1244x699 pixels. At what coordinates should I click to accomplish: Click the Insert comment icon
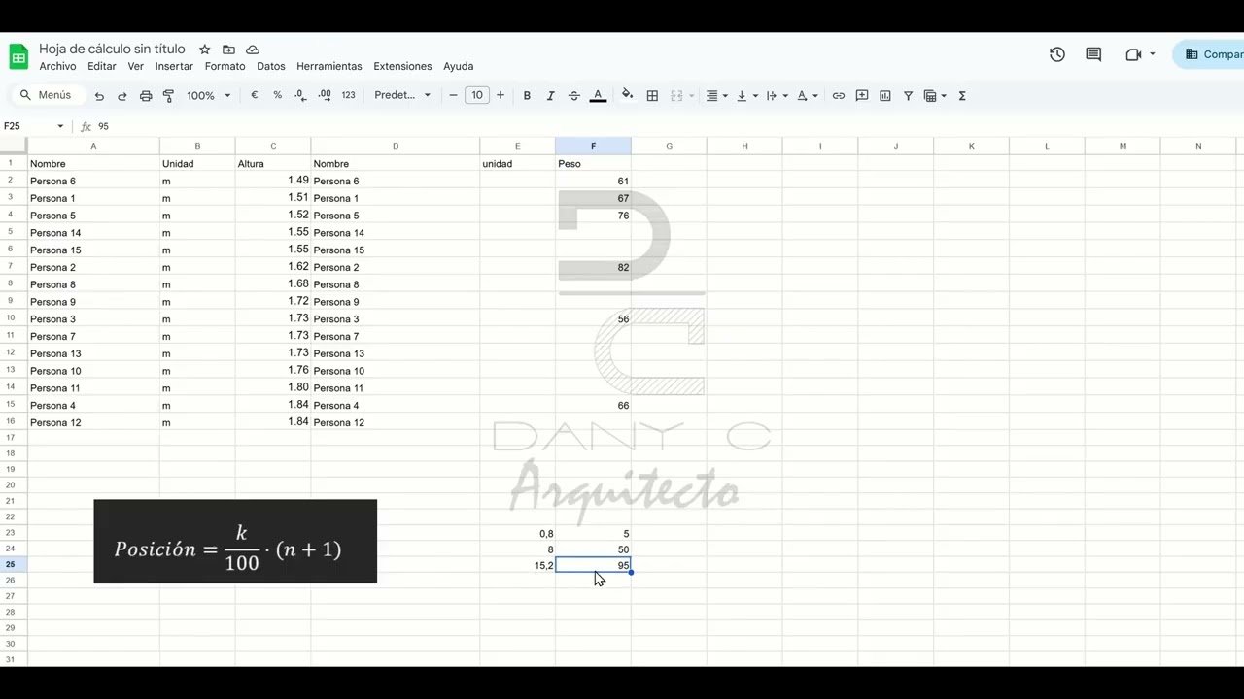tap(862, 96)
